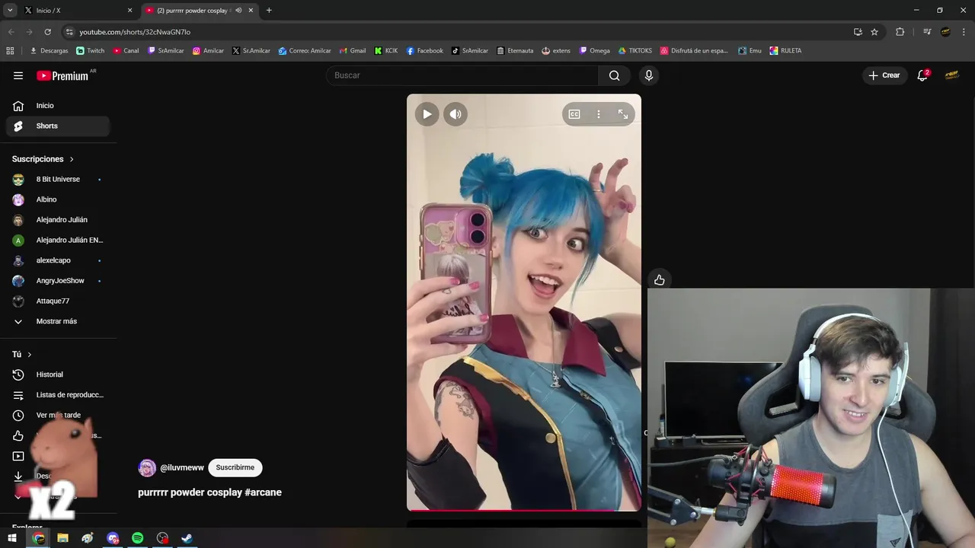
Task: Open Windows Start menu
Action: coord(12,538)
